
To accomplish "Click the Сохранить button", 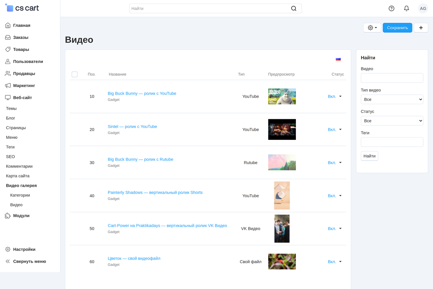I will [x=397, y=28].
